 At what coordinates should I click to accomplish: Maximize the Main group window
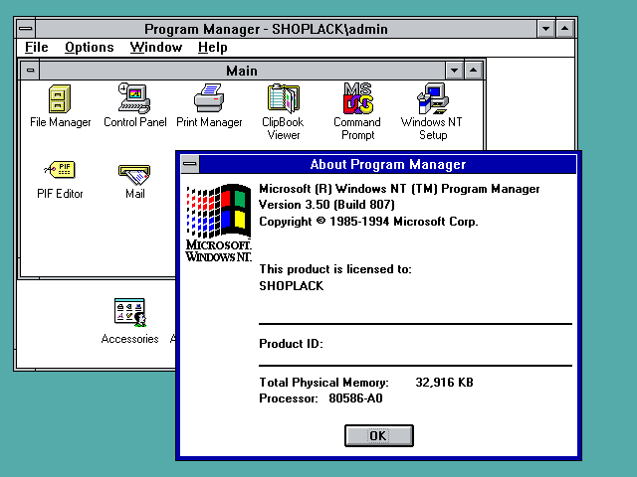(x=474, y=71)
